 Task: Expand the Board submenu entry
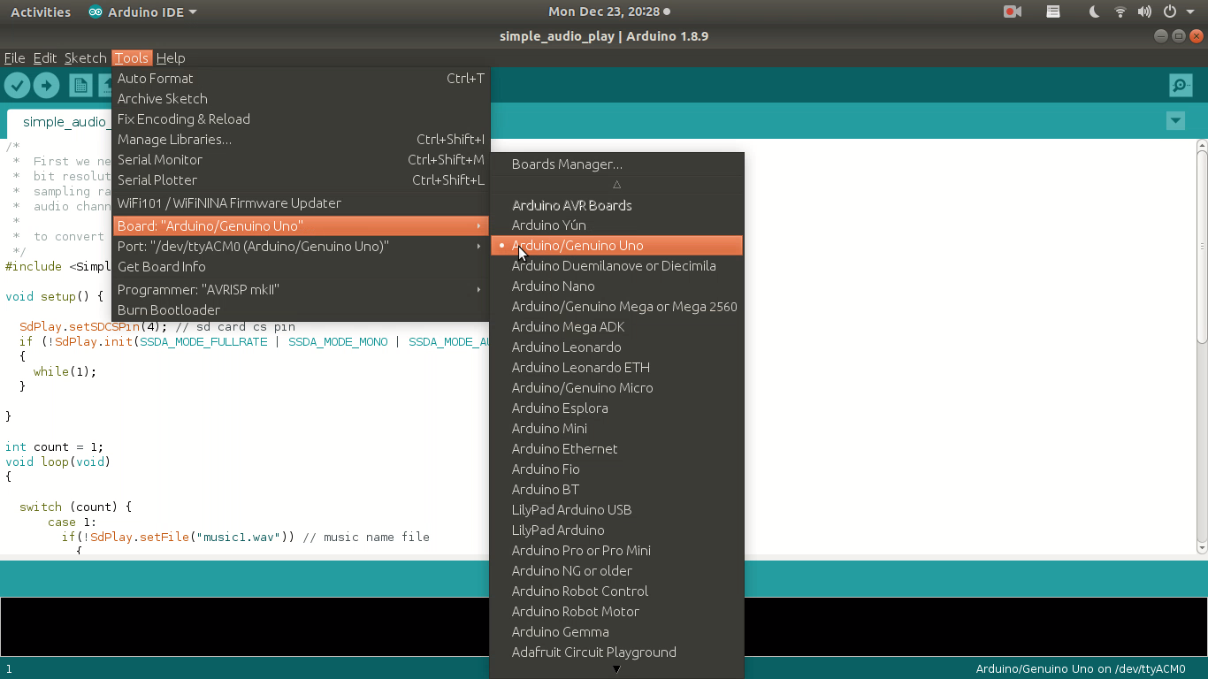(301, 226)
